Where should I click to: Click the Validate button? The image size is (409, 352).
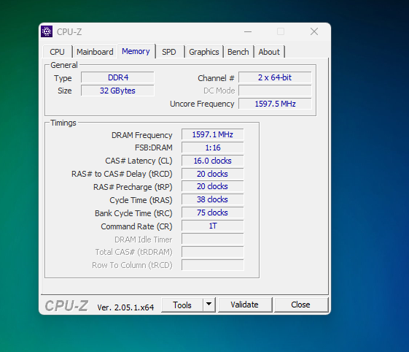245,305
